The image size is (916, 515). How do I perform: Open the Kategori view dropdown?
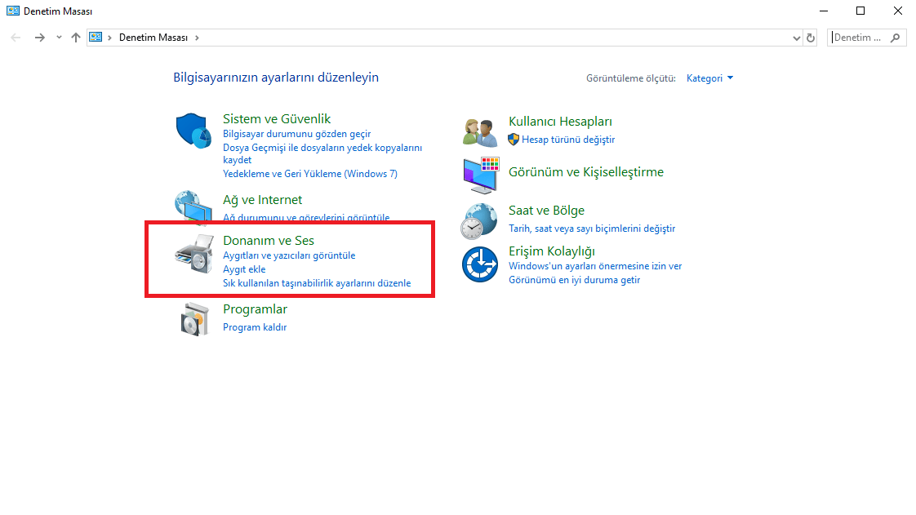point(704,78)
